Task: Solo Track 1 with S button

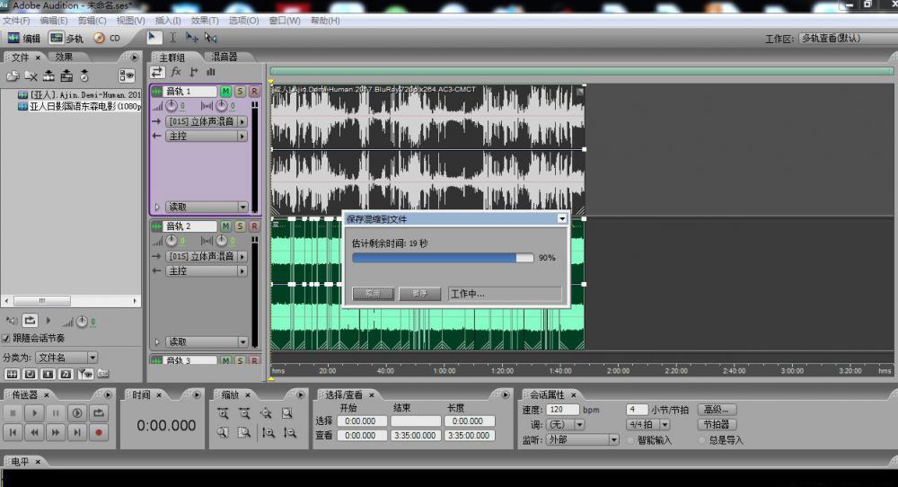Action: click(x=240, y=92)
